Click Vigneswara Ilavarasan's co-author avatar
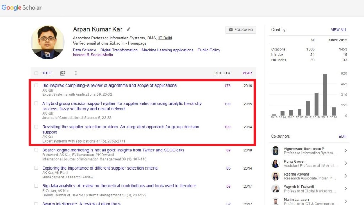This screenshot has height=205, width=364. 275,151
